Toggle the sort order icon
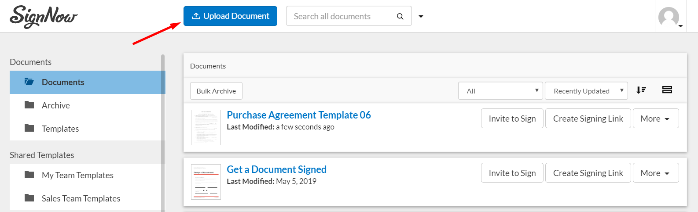This screenshot has width=698, height=212. tap(641, 90)
